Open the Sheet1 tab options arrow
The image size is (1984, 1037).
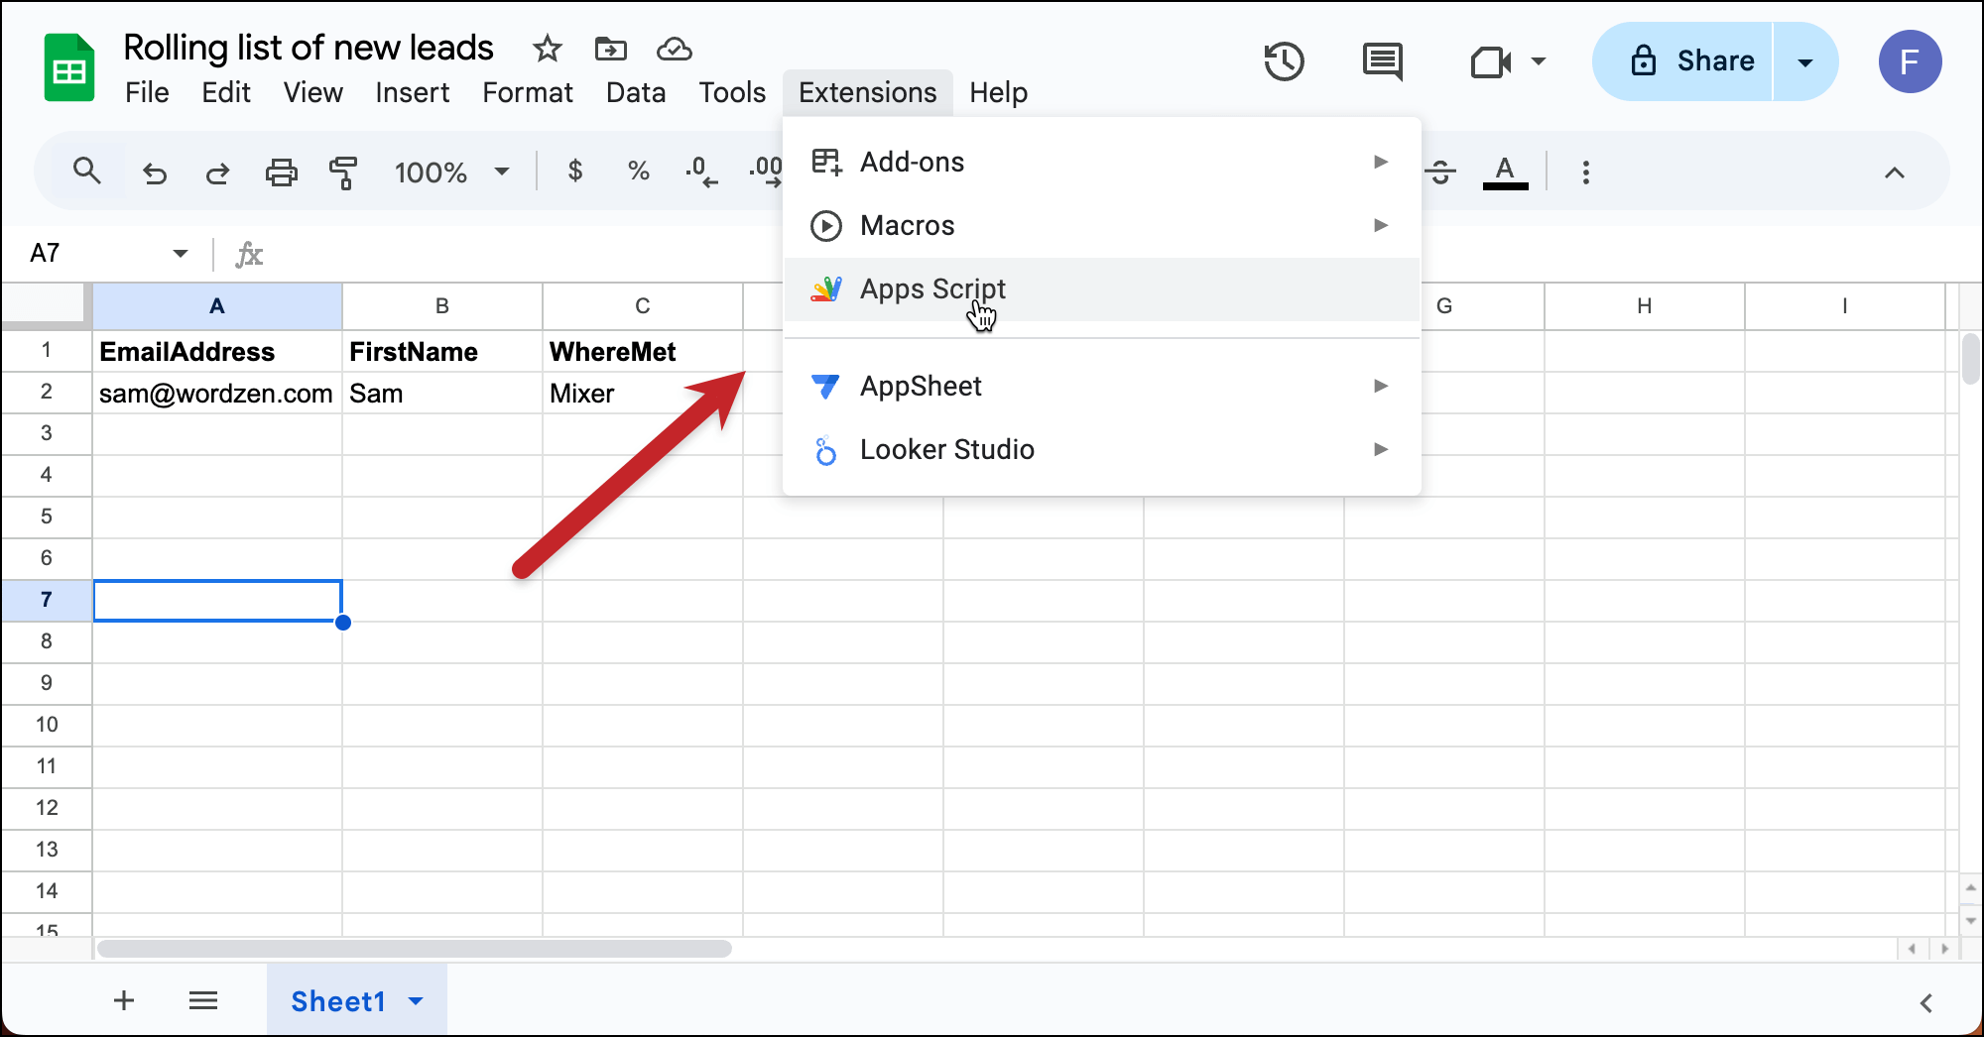[x=417, y=1001]
